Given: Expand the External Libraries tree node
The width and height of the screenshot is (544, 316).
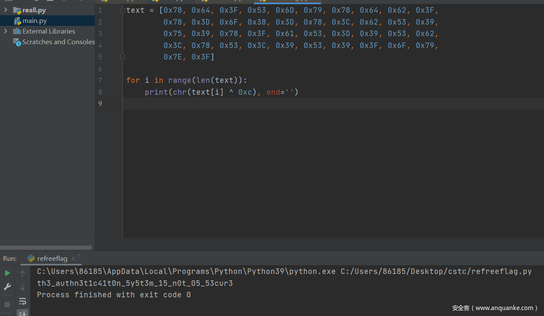Looking at the screenshot, I should (6, 31).
